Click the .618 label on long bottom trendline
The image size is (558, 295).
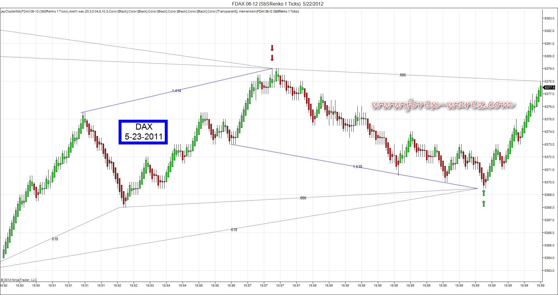pos(234,230)
